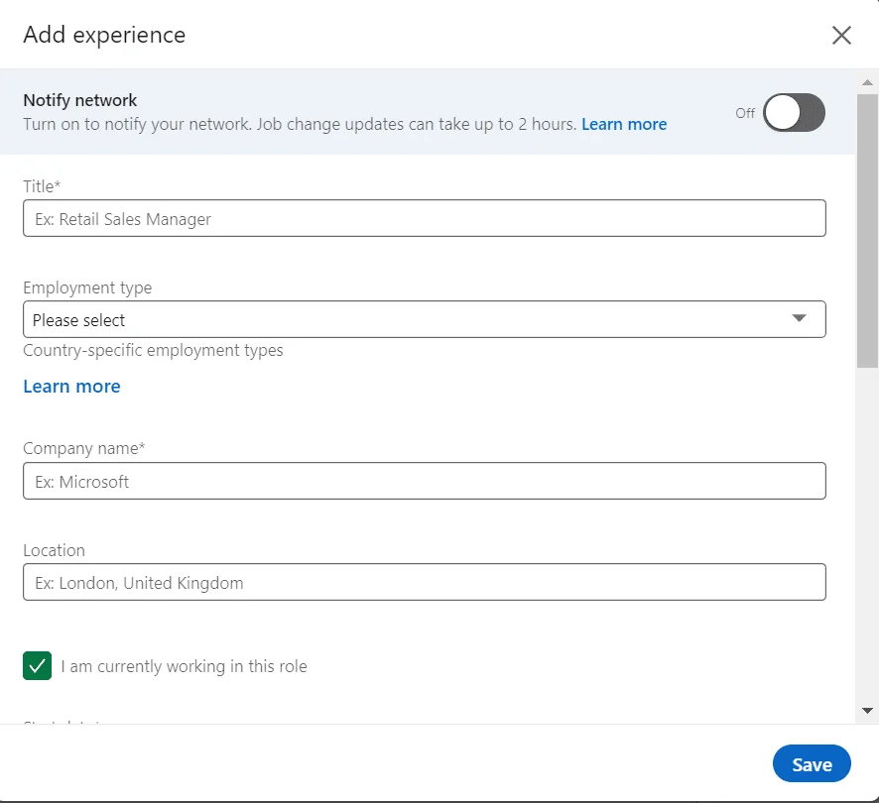Open Learn more about job change notifications

(624, 124)
